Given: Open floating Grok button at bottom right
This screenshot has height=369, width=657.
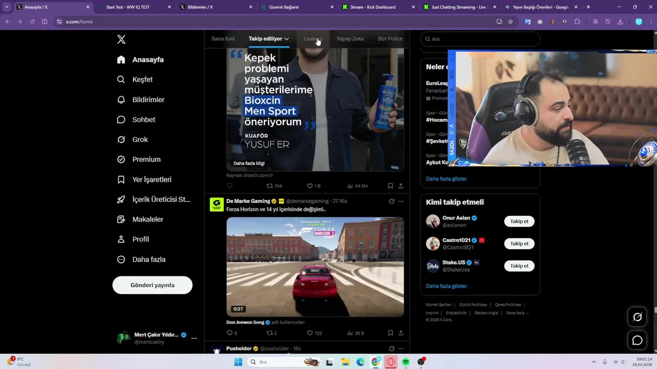Looking at the screenshot, I should (x=637, y=317).
